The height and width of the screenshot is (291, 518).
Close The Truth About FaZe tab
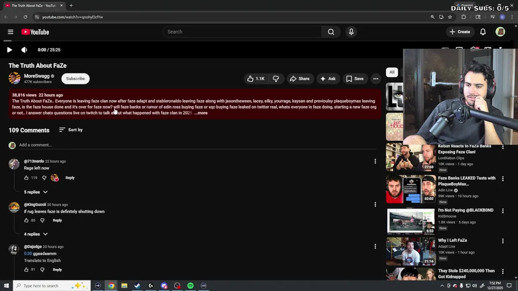tap(62, 6)
